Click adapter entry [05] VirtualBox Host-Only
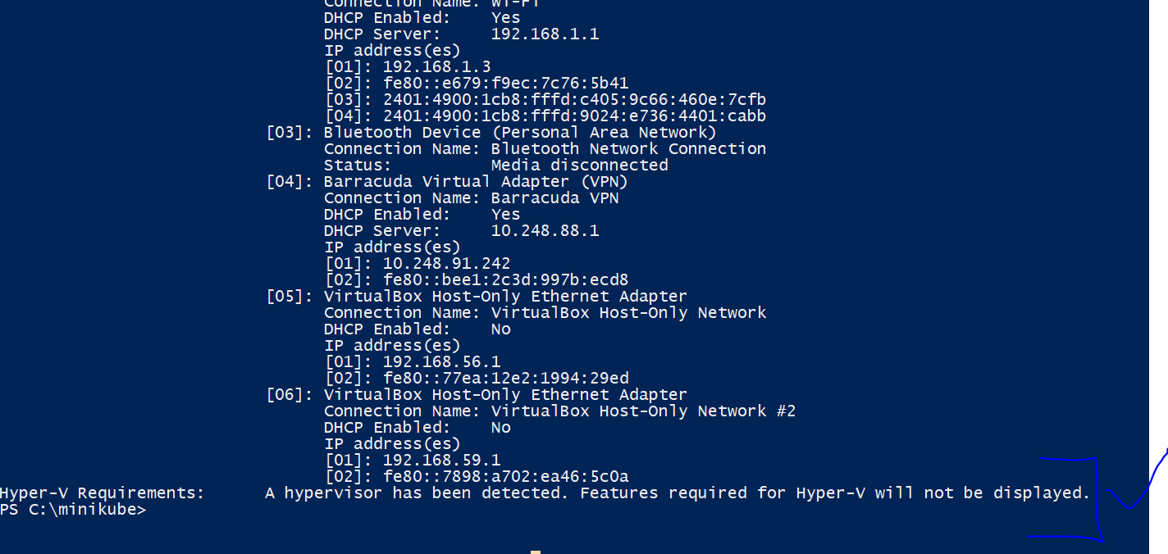The image size is (1168, 554). 477,297
